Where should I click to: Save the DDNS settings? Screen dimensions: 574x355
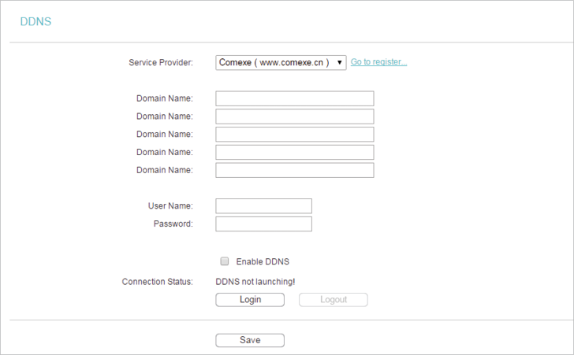click(x=250, y=340)
